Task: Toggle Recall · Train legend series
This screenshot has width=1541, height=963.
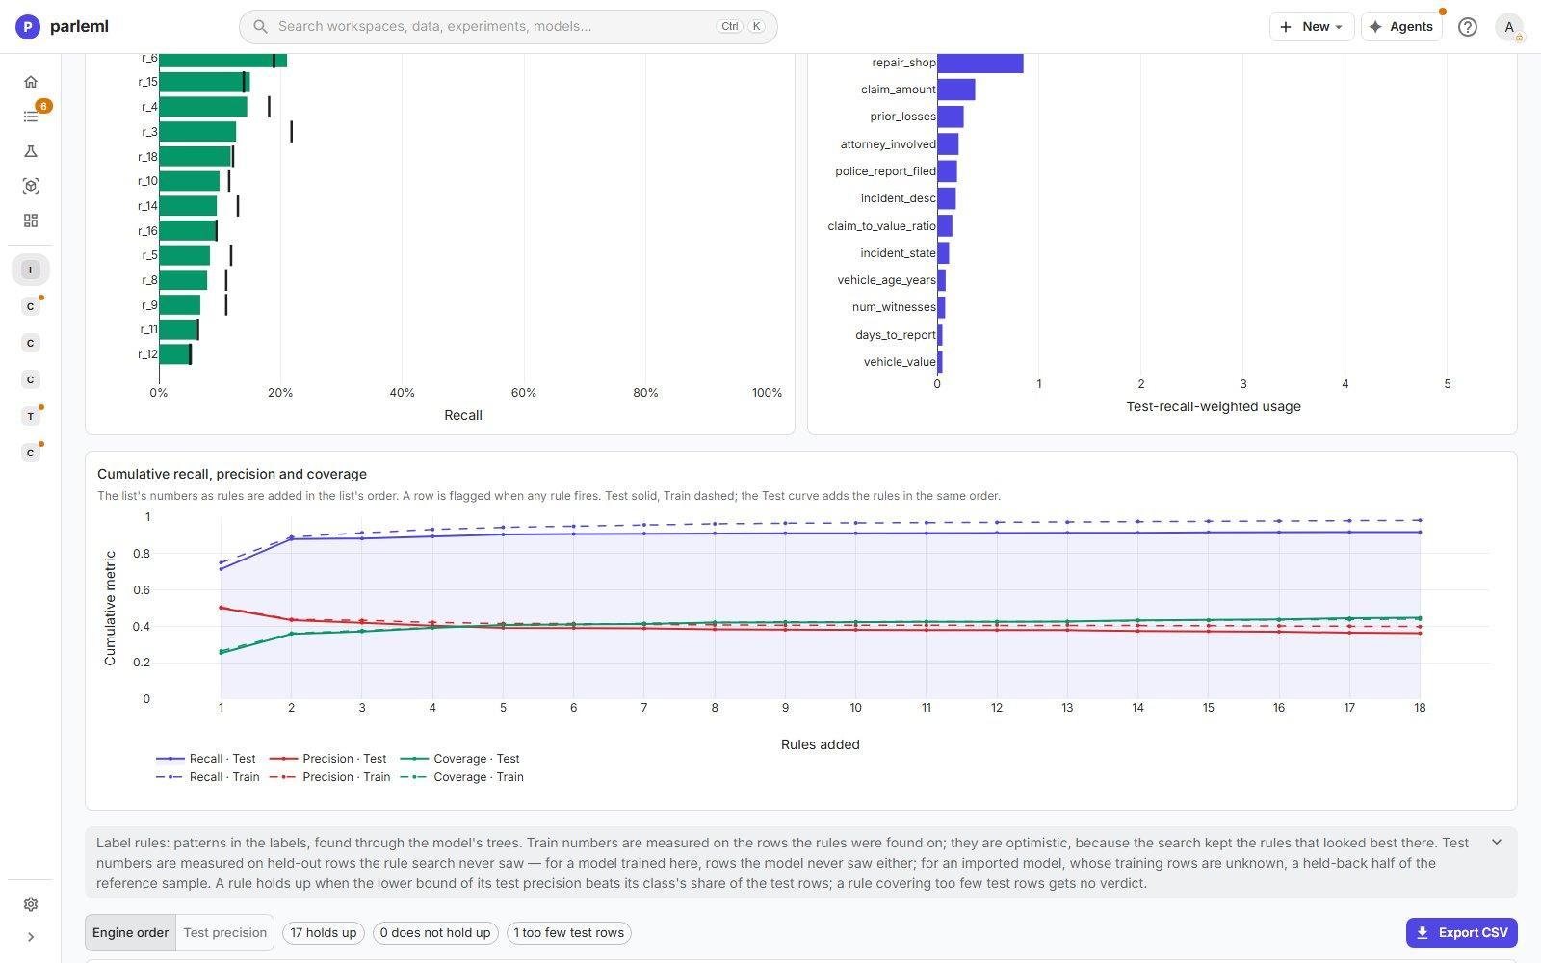Action: pos(207,777)
